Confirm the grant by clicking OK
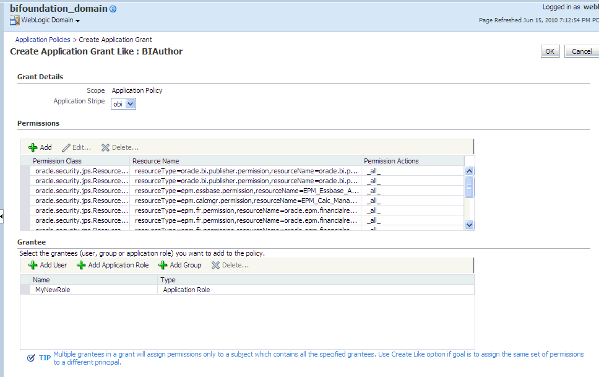Screen dimensions: 599x377 tap(549, 51)
